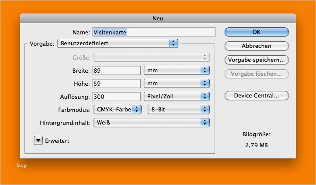Open the Höhe unit dropdown (mm)
Viewport: 316px width, 185px height.
(177, 84)
